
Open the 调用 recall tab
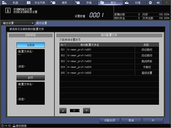coord(61,3)
